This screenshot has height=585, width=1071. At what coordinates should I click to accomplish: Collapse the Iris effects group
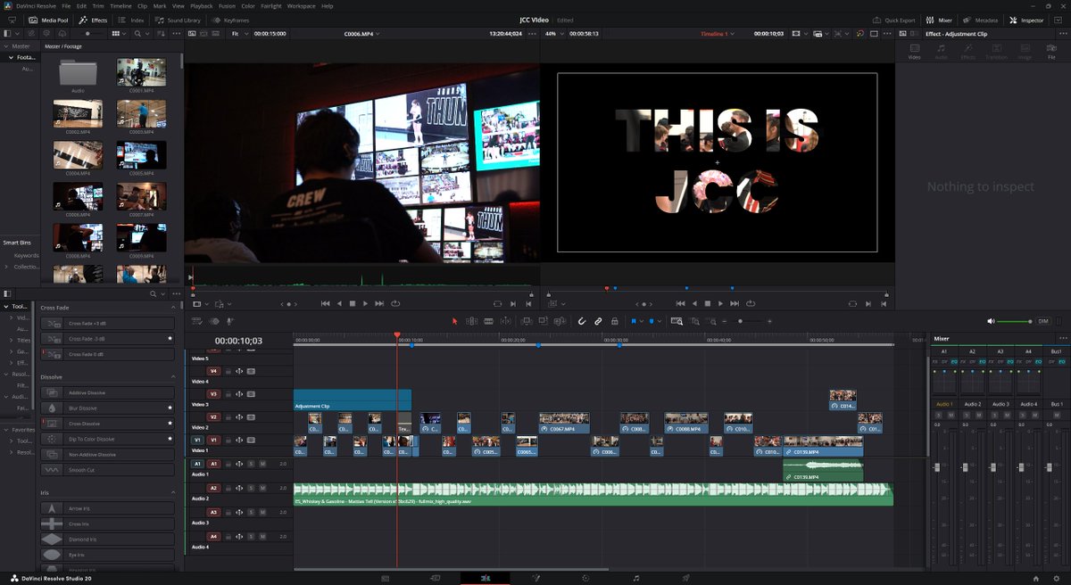click(x=172, y=492)
